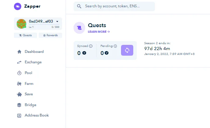This screenshot has width=210, height=128.
Task: Click the Quests page heading
Action: click(x=97, y=25)
